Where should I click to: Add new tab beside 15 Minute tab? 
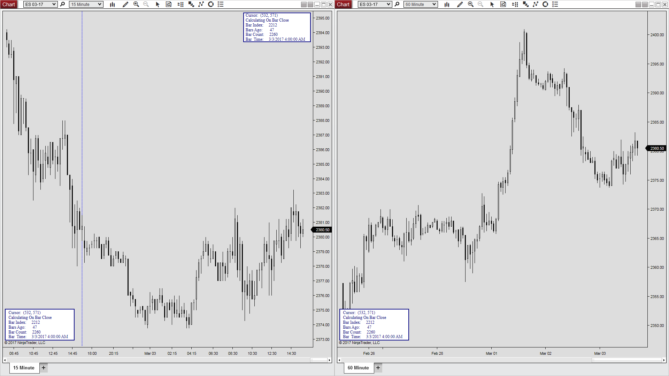click(44, 368)
